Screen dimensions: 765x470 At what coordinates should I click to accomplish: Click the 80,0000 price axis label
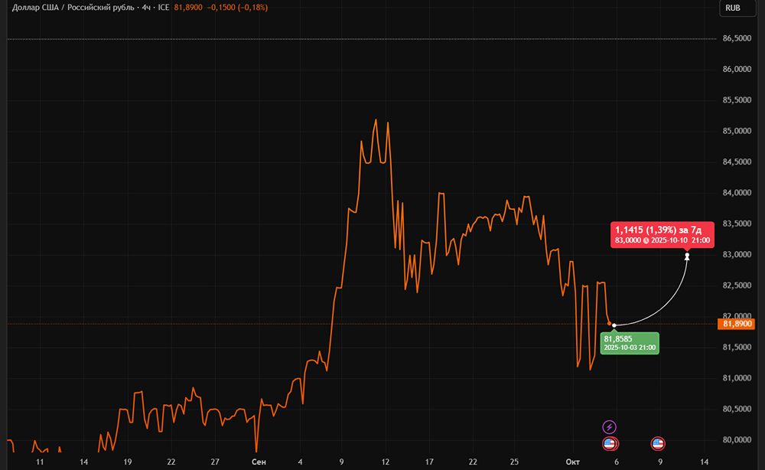click(x=737, y=439)
